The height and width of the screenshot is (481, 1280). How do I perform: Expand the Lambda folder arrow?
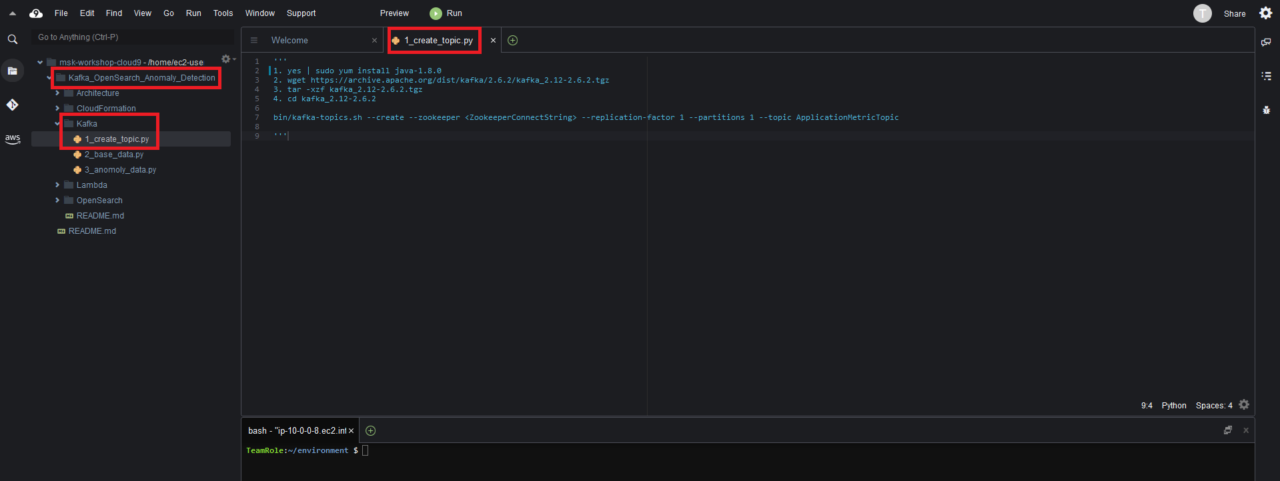click(x=57, y=185)
